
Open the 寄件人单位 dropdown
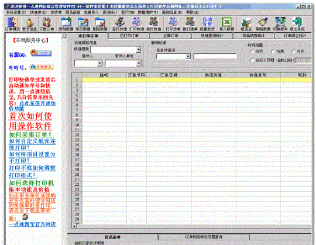tap(139, 63)
